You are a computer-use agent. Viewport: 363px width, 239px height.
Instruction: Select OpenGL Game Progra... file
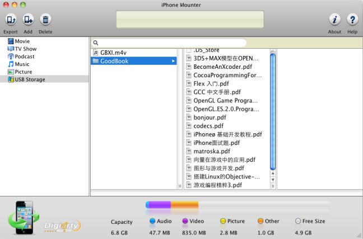(227, 101)
